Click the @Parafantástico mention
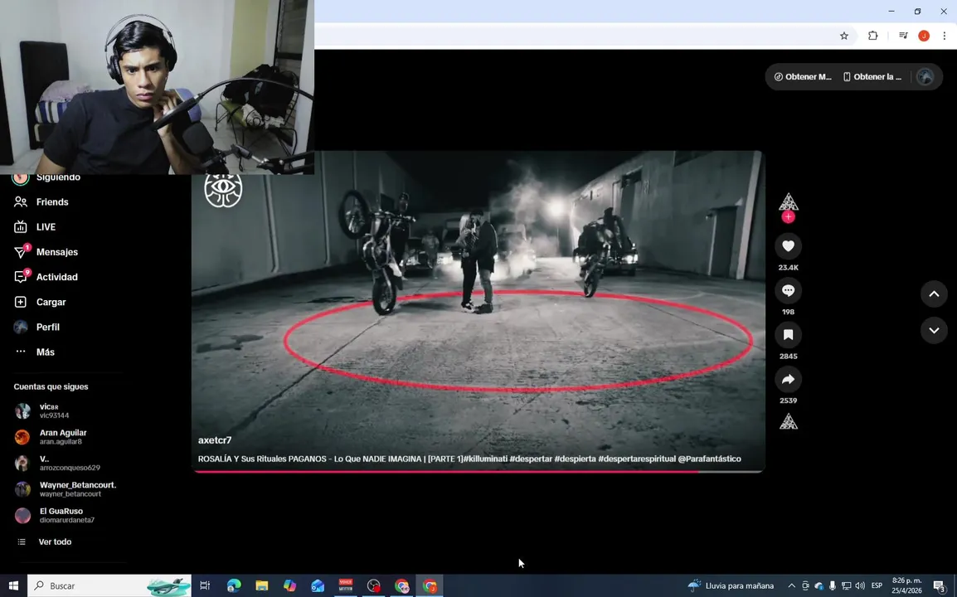957x597 pixels. [x=709, y=459]
